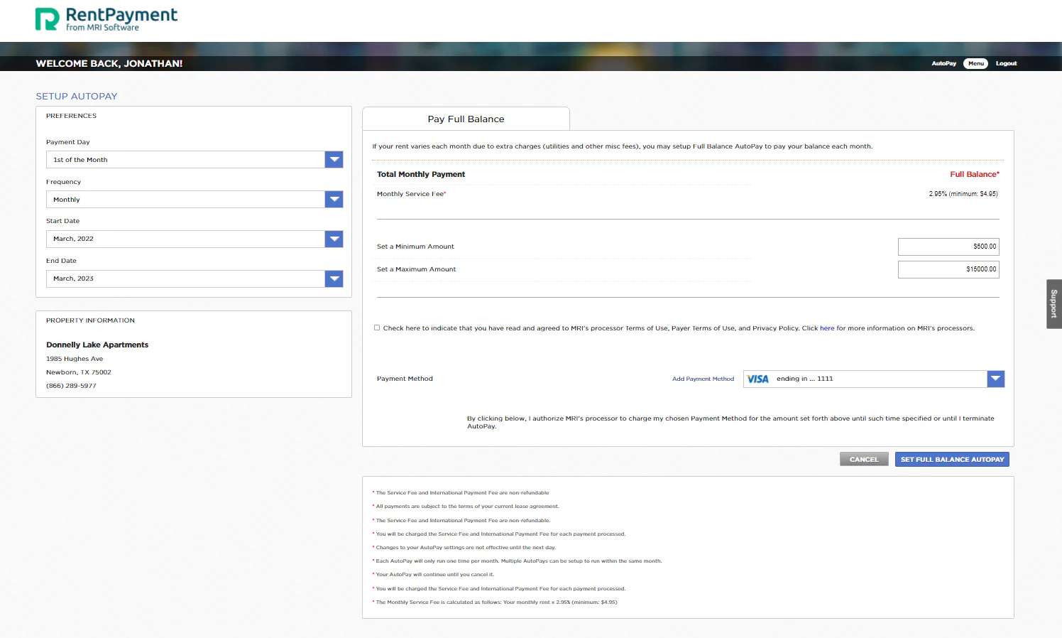Click the RentPayment logo icon
This screenshot has height=638, width=1062.
(47, 19)
